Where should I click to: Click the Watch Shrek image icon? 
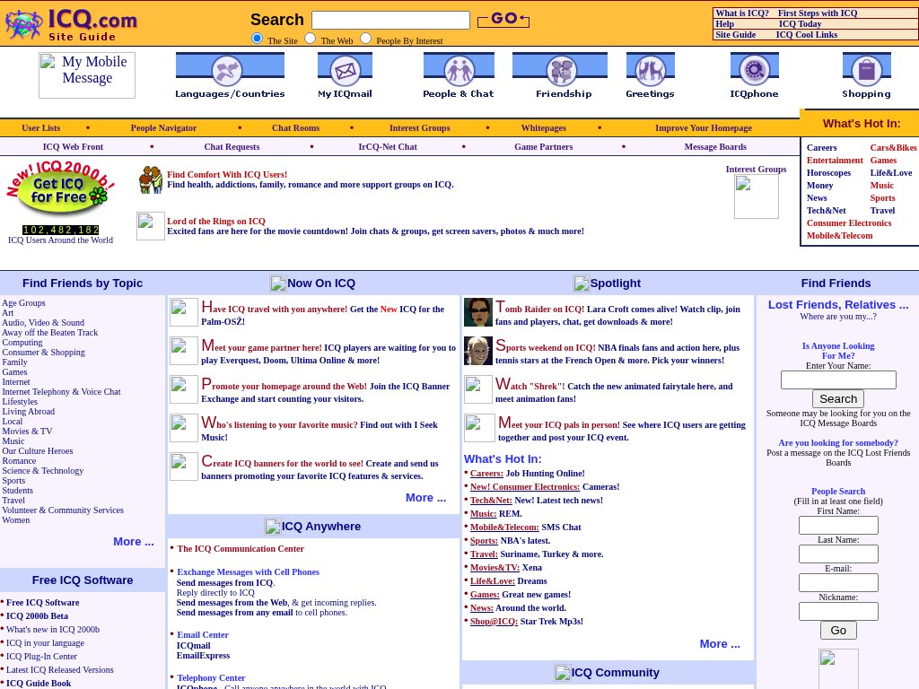(478, 389)
